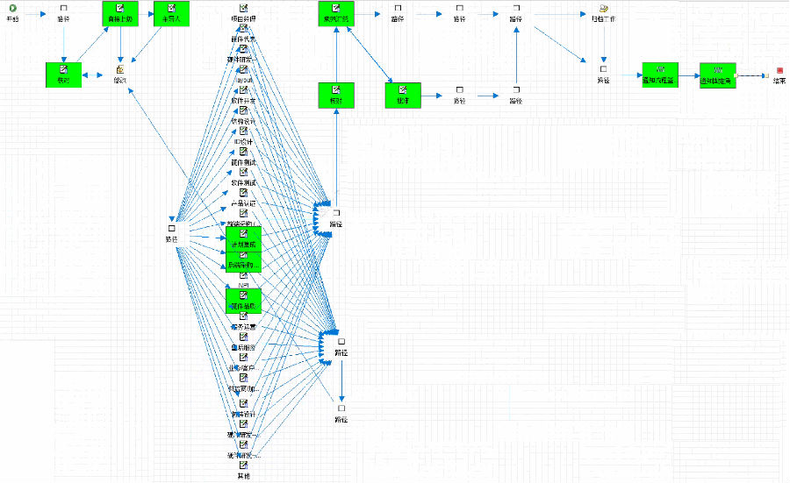
Task: Select the 修改 edit node icon
Action: pyautogui.click(x=120, y=70)
